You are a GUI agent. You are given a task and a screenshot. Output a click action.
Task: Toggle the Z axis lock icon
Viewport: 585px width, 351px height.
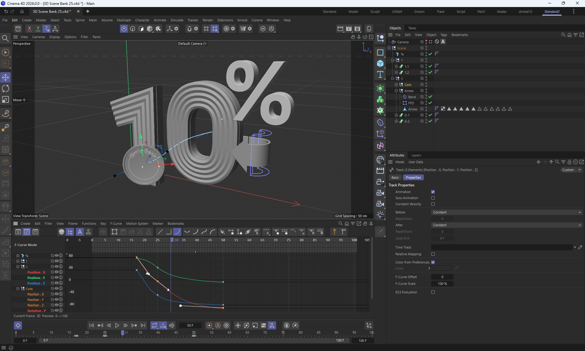click(x=47, y=29)
